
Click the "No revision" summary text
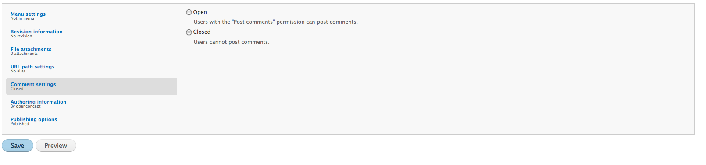(x=21, y=36)
